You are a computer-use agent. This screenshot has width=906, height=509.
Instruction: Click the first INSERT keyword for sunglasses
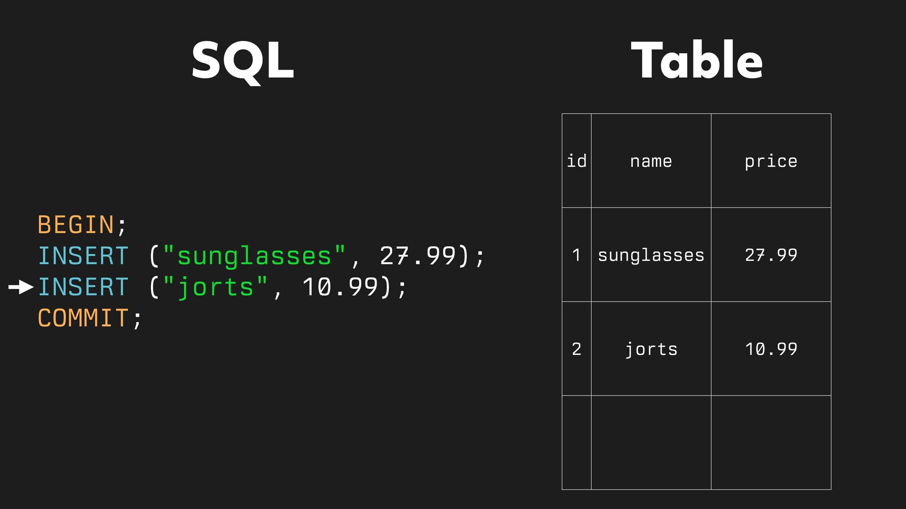(x=83, y=256)
